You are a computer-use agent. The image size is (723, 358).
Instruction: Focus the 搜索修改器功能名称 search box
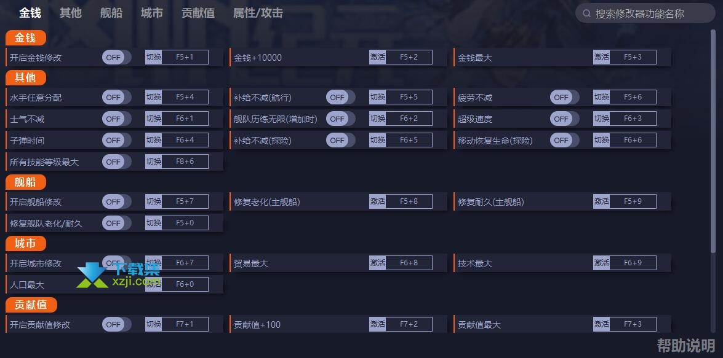pyautogui.click(x=645, y=14)
